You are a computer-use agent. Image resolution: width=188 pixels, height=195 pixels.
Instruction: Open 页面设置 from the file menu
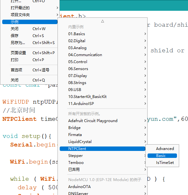(30, 53)
